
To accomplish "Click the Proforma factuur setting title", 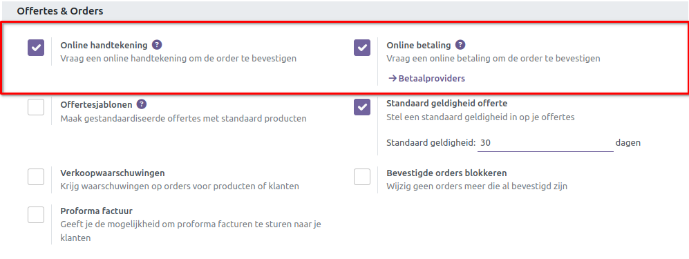I will tap(97, 211).
